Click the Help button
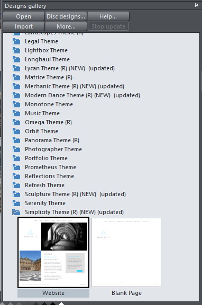The image size is (202, 305). coord(108,16)
